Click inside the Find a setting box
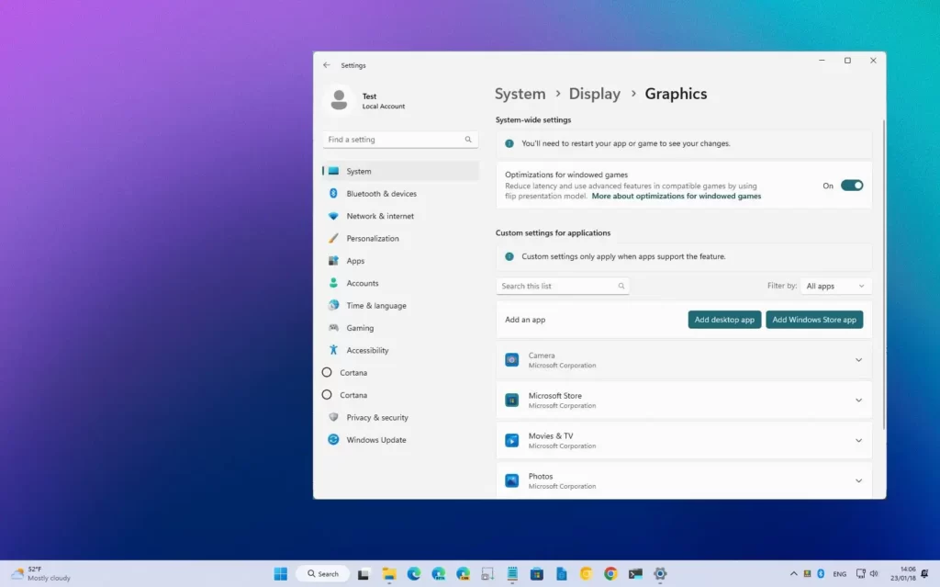Image resolution: width=940 pixels, height=587 pixels. click(400, 140)
